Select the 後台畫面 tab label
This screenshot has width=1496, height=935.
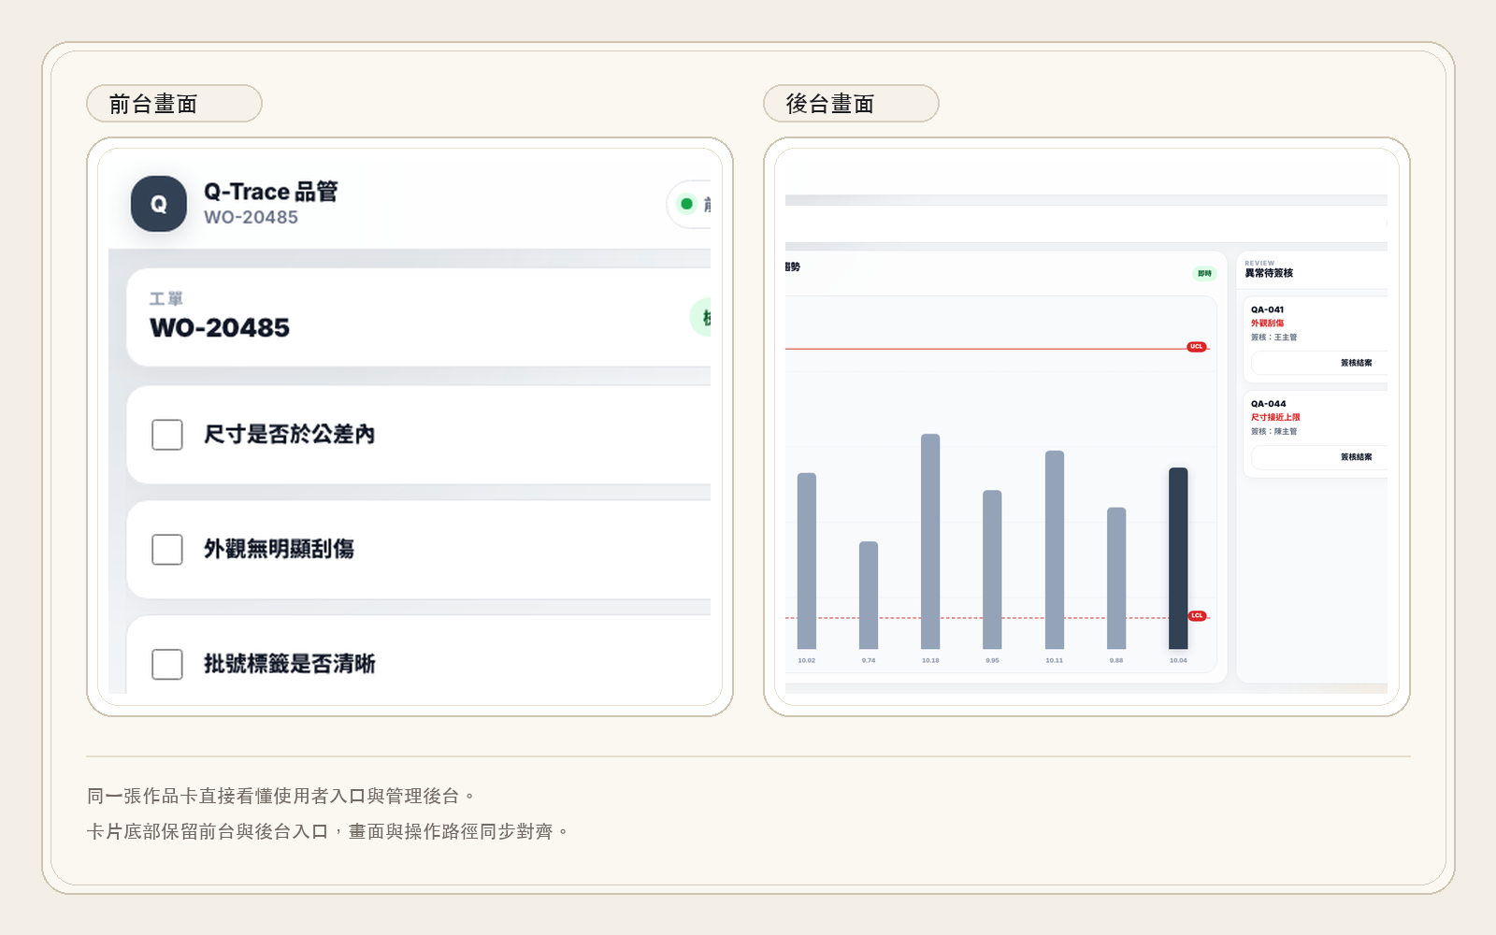[851, 104]
